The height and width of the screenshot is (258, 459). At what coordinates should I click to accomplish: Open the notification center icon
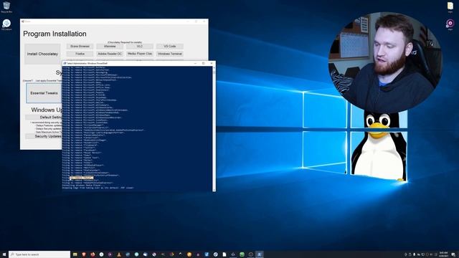click(x=453, y=254)
